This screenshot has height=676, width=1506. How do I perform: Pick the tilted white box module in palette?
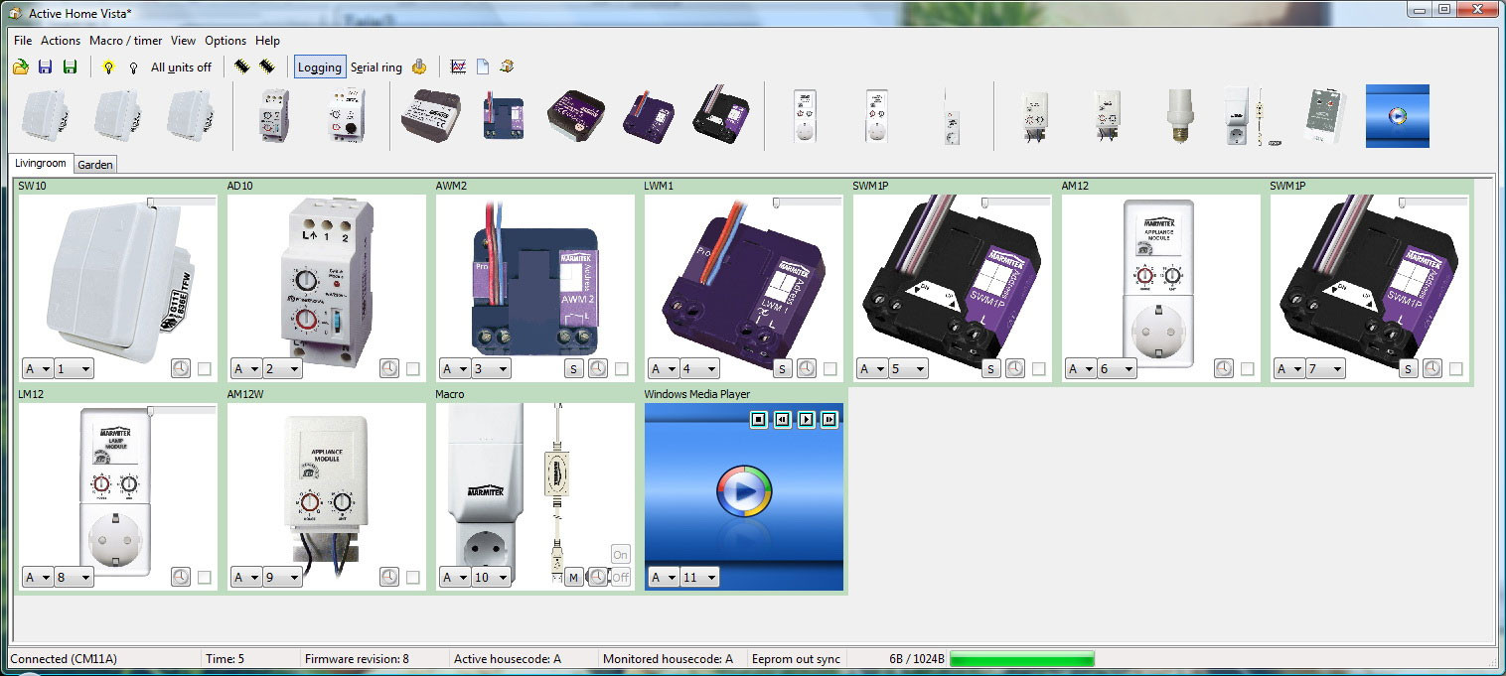click(x=1325, y=116)
